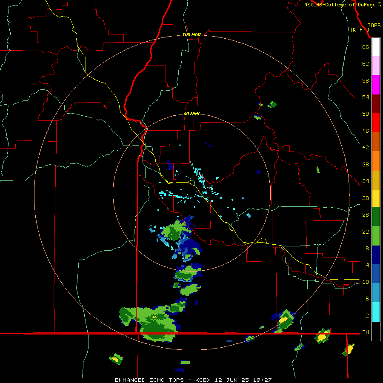Viewport: 383px width, 383px height.
Task: Click the "42" legend value
Action: [x=366, y=147]
